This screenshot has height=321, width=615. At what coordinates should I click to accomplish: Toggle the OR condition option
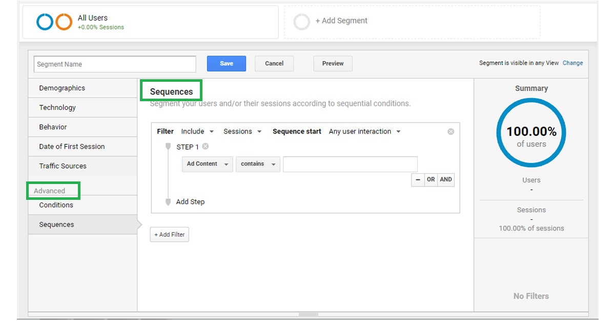(431, 179)
